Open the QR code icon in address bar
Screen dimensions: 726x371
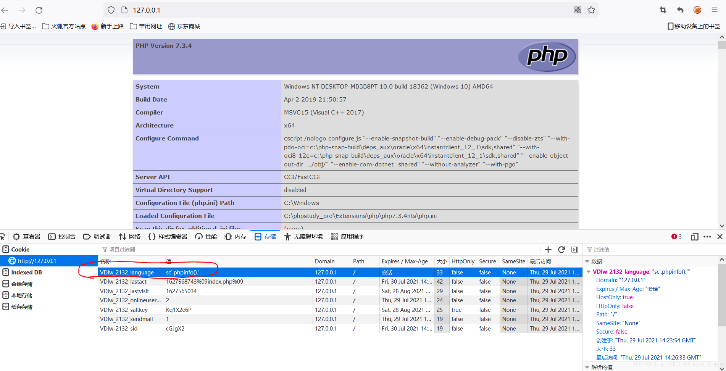coord(578,10)
